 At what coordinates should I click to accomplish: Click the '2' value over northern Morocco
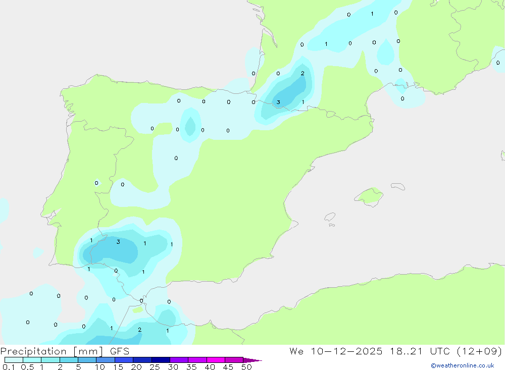click(139, 330)
